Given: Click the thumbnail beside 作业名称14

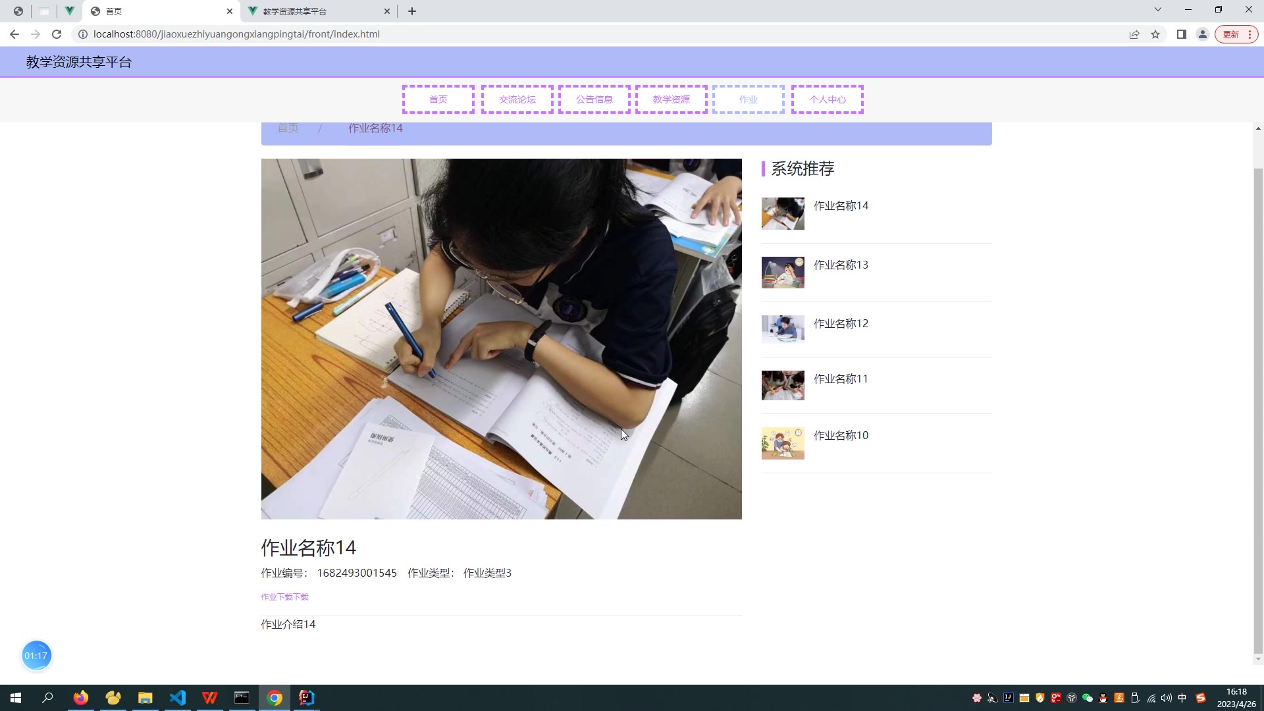Looking at the screenshot, I should point(783,214).
